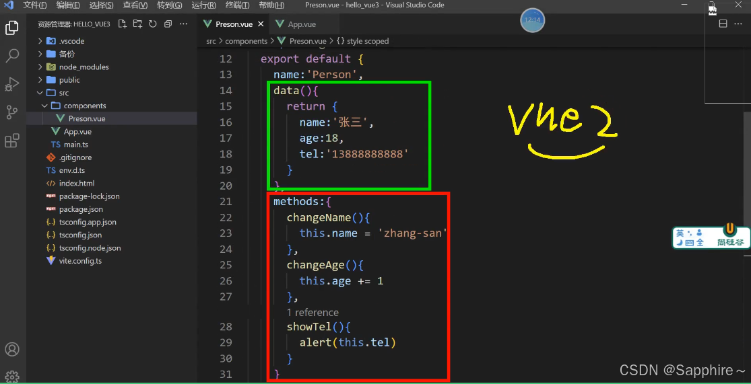This screenshot has width=751, height=384.
Task: Click line number 21 in gutter
Action: [x=226, y=201]
